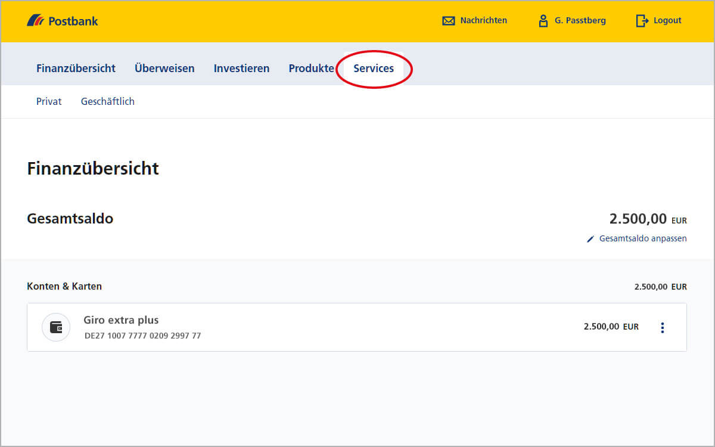Open the three-dot menu for Giro extra plus
Image resolution: width=715 pixels, height=447 pixels.
click(663, 327)
